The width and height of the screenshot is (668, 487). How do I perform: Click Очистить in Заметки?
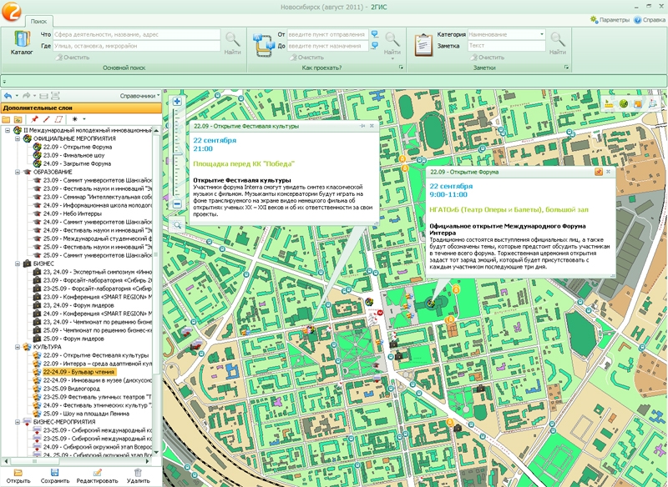(487, 58)
